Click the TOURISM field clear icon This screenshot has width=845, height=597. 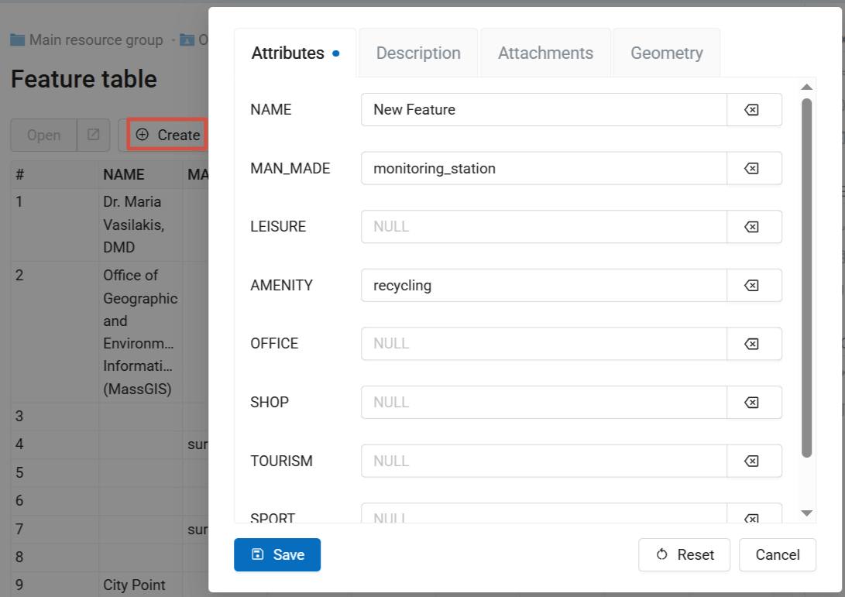tap(753, 461)
